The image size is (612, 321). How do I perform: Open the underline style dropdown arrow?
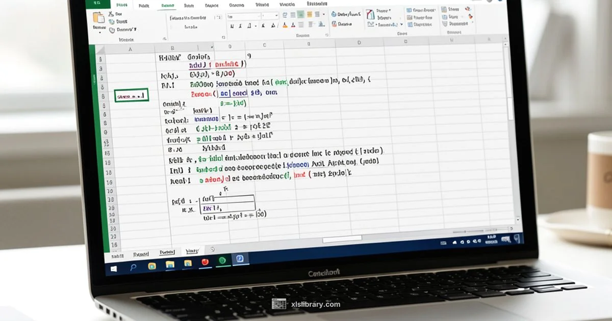tap(256, 26)
